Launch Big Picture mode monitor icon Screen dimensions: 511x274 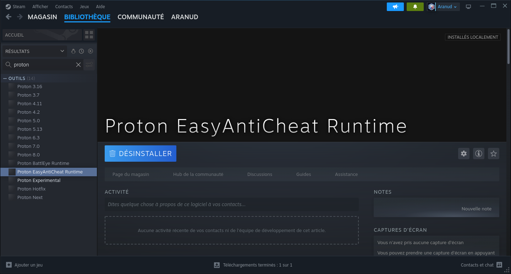pyautogui.click(x=468, y=7)
